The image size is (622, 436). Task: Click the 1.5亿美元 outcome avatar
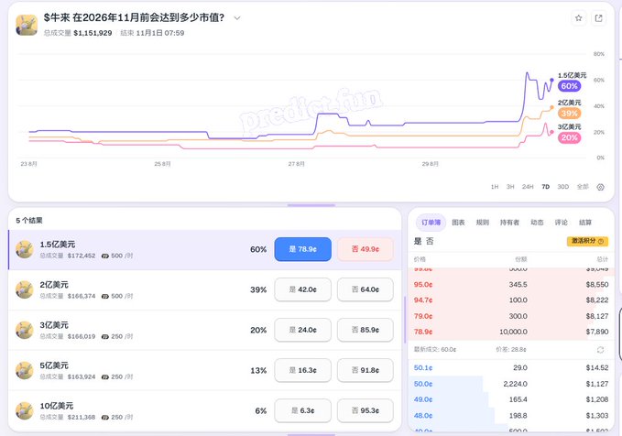(24, 249)
